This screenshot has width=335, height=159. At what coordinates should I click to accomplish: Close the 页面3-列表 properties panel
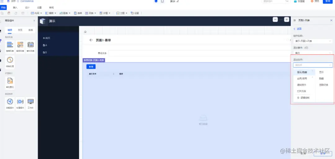pyautogui.click(x=331, y=20)
